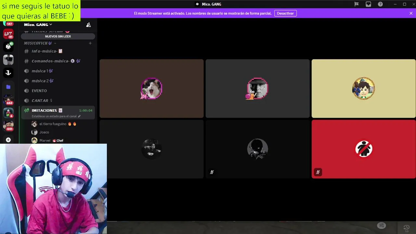The height and width of the screenshot is (234, 416).
Task: Click muted microphone icon on the red tile
Action: [x=318, y=172]
